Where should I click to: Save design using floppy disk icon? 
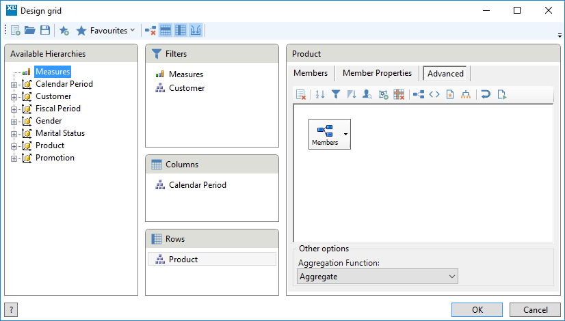coord(45,31)
